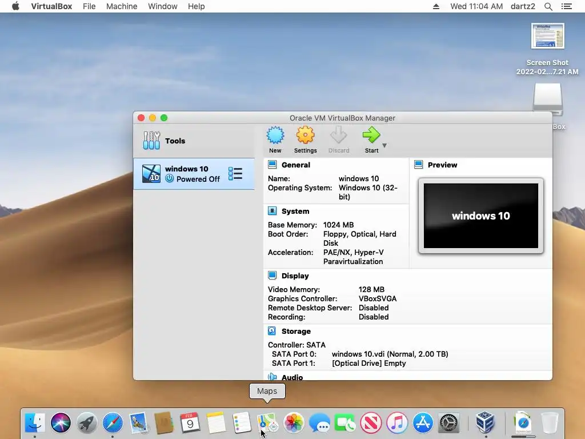Click the 1024 MB base memory value
Viewport: 585px width, 439px height.
pyautogui.click(x=338, y=225)
